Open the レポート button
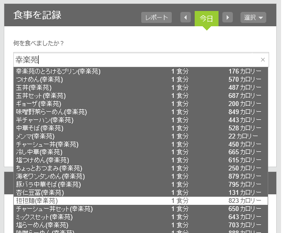 click(x=157, y=18)
